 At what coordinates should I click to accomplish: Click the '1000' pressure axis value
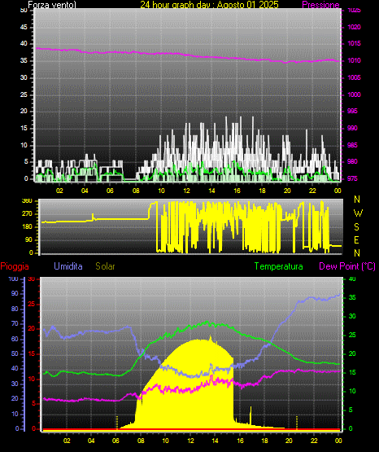[354, 94]
